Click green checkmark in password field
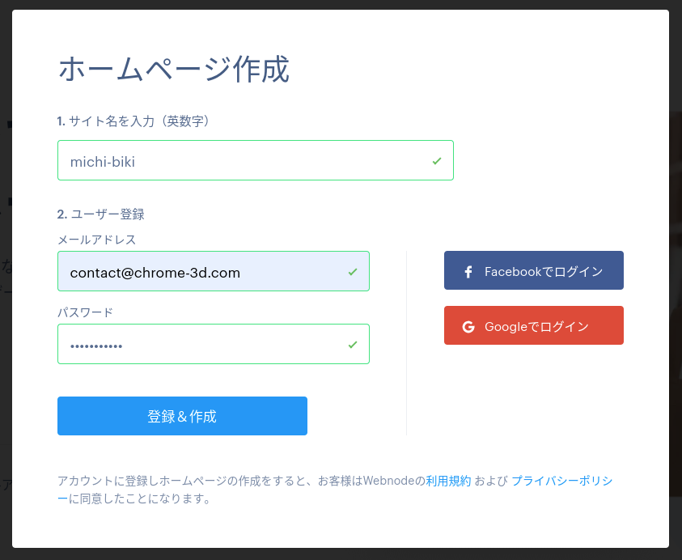The image size is (682, 560). click(x=353, y=345)
